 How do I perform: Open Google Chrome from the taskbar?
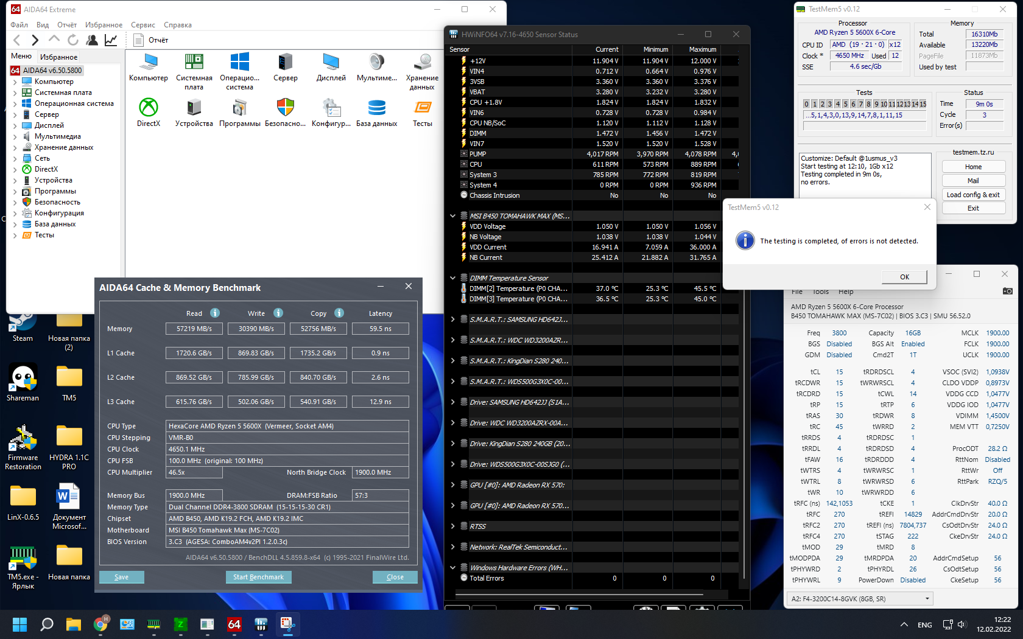[x=101, y=624]
